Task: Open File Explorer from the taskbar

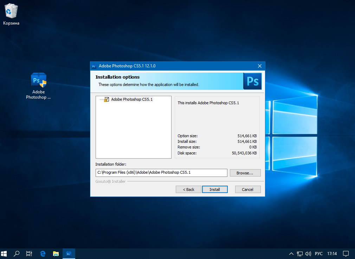Action: click(x=56, y=254)
